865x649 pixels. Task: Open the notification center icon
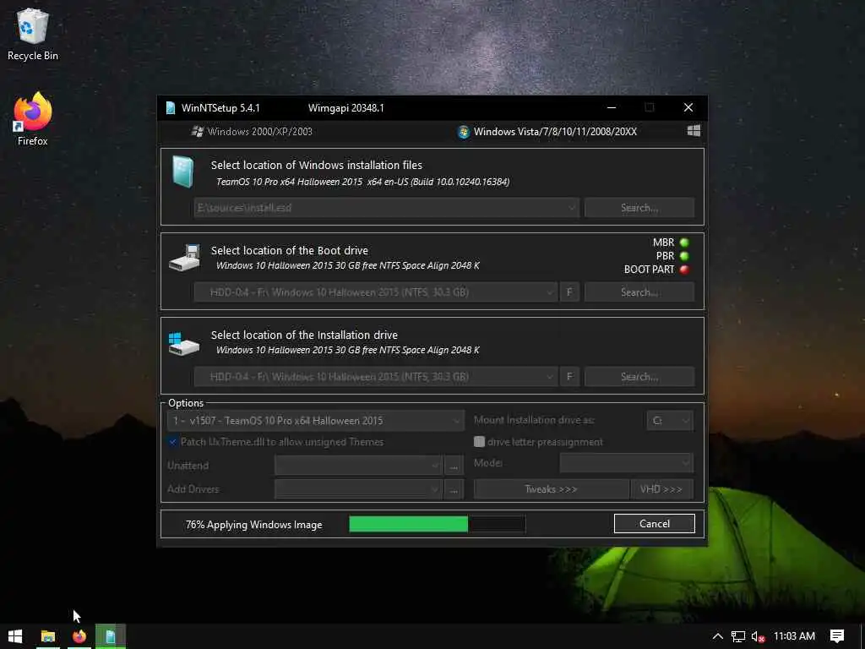[x=837, y=636]
